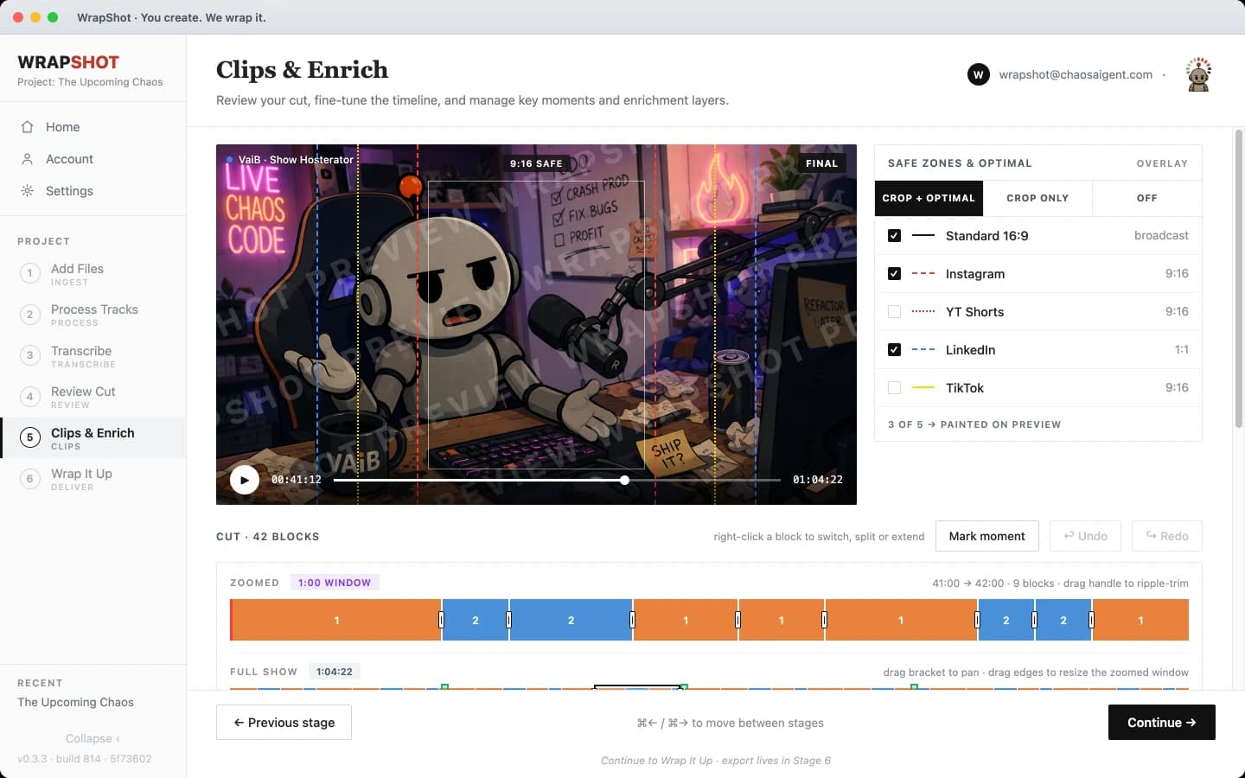
Task: Collapse the sidebar
Action: [x=93, y=738]
